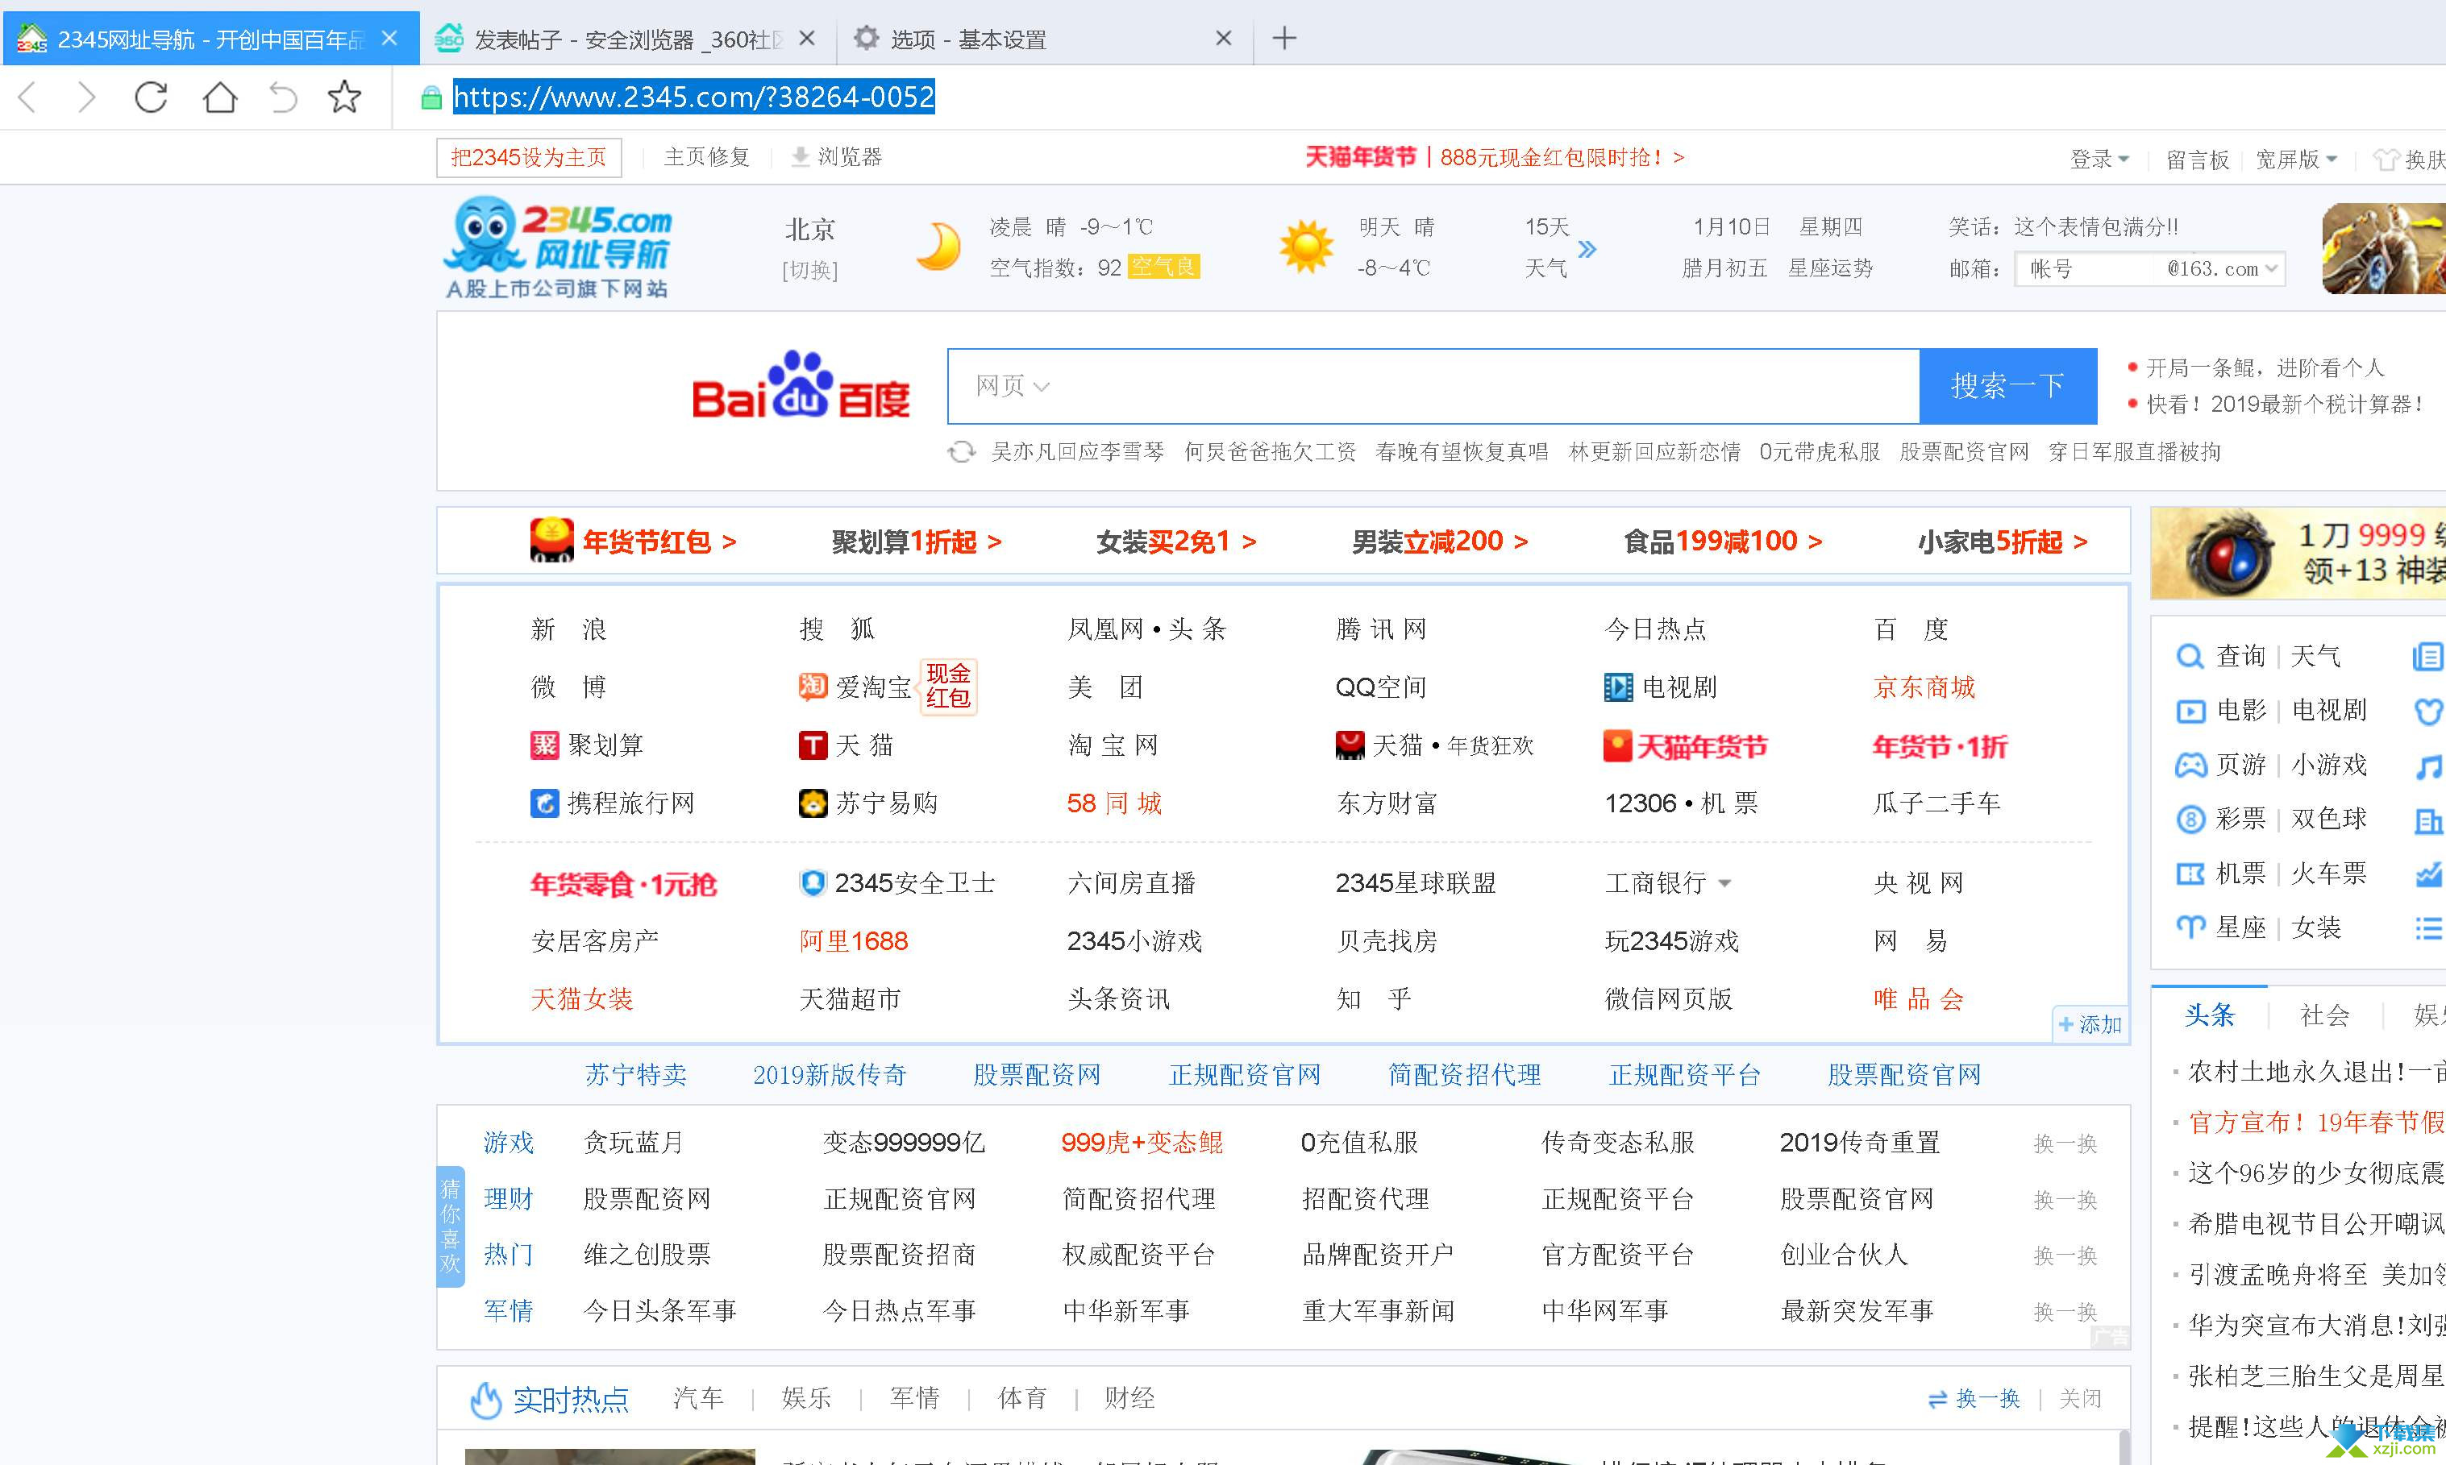Screen dimensions: 2446x1465
Task: Expand 宽屏版 layout dropdown
Action: click(2296, 159)
